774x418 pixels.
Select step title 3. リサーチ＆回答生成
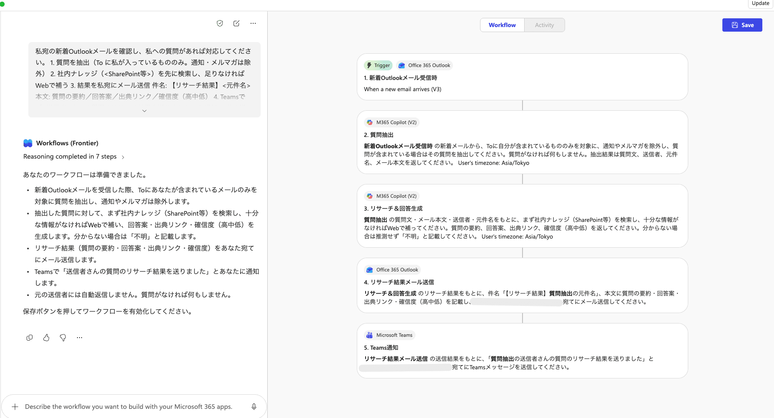[393, 209]
